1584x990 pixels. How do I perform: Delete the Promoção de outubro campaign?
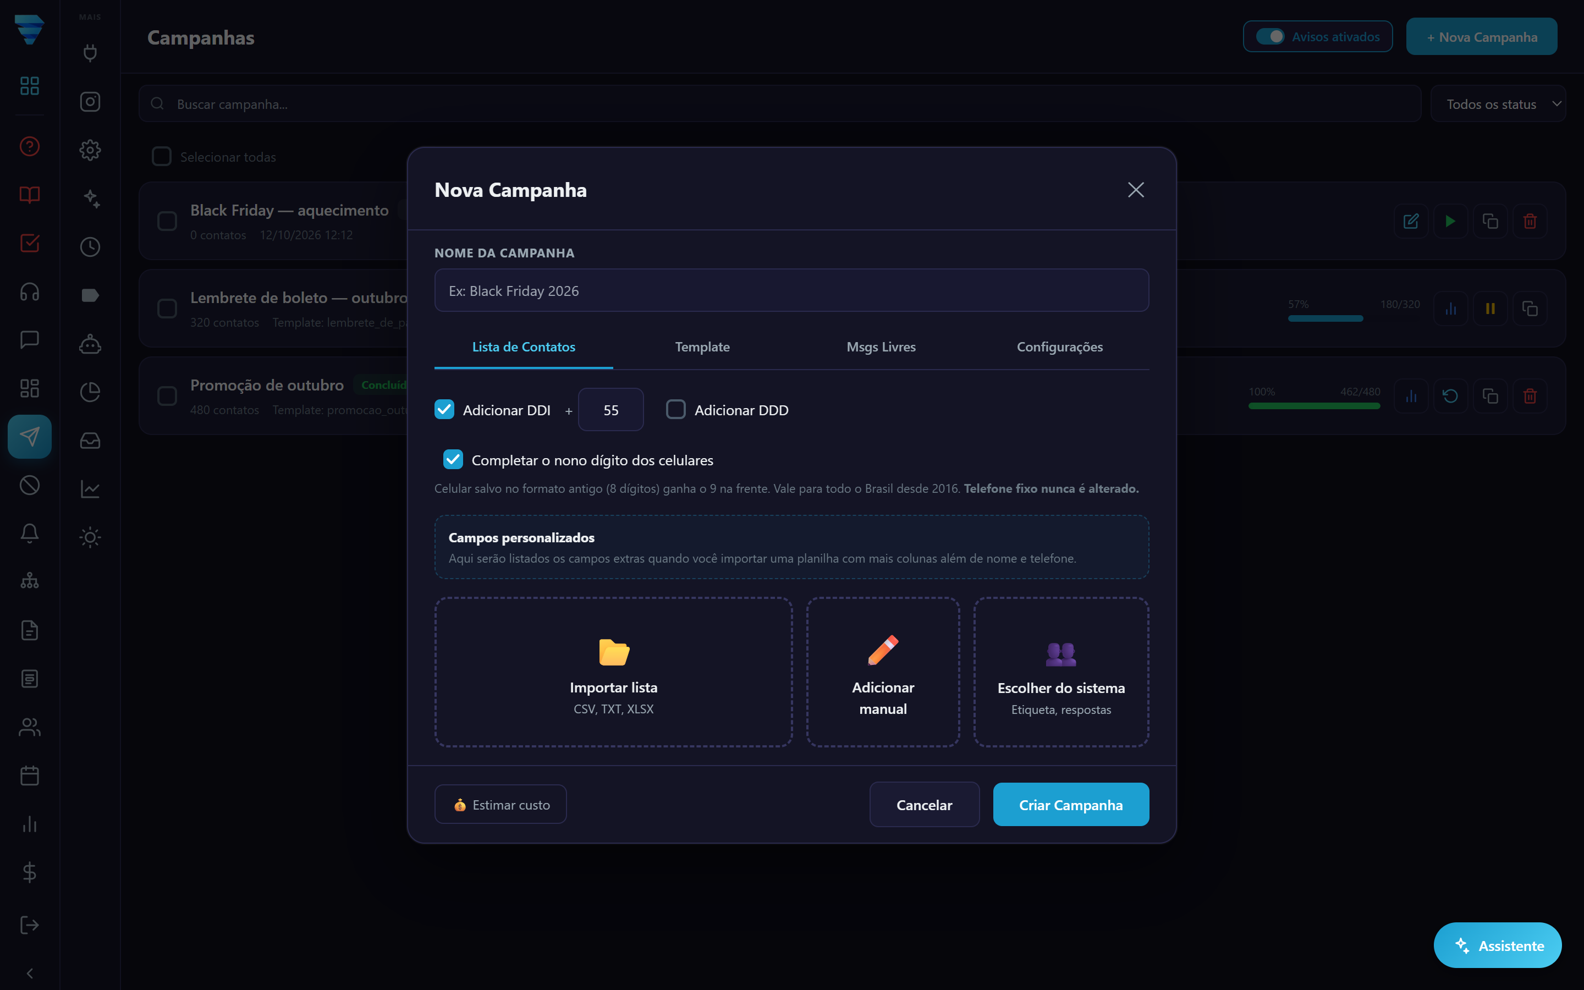tap(1530, 396)
